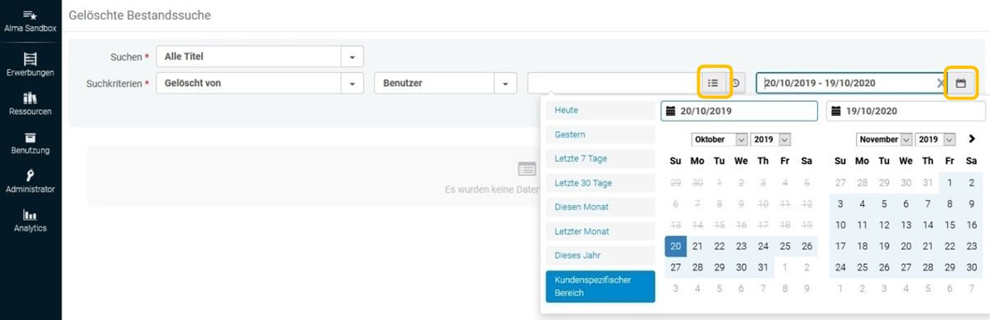Choose Letzte 30 Tage
990x320 pixels.
(x=600, y=183)
